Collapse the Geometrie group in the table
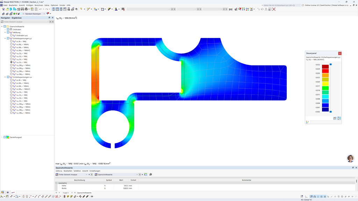The image size is (358, 201). (56, 183)
